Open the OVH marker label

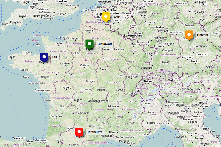coord(117,17)
